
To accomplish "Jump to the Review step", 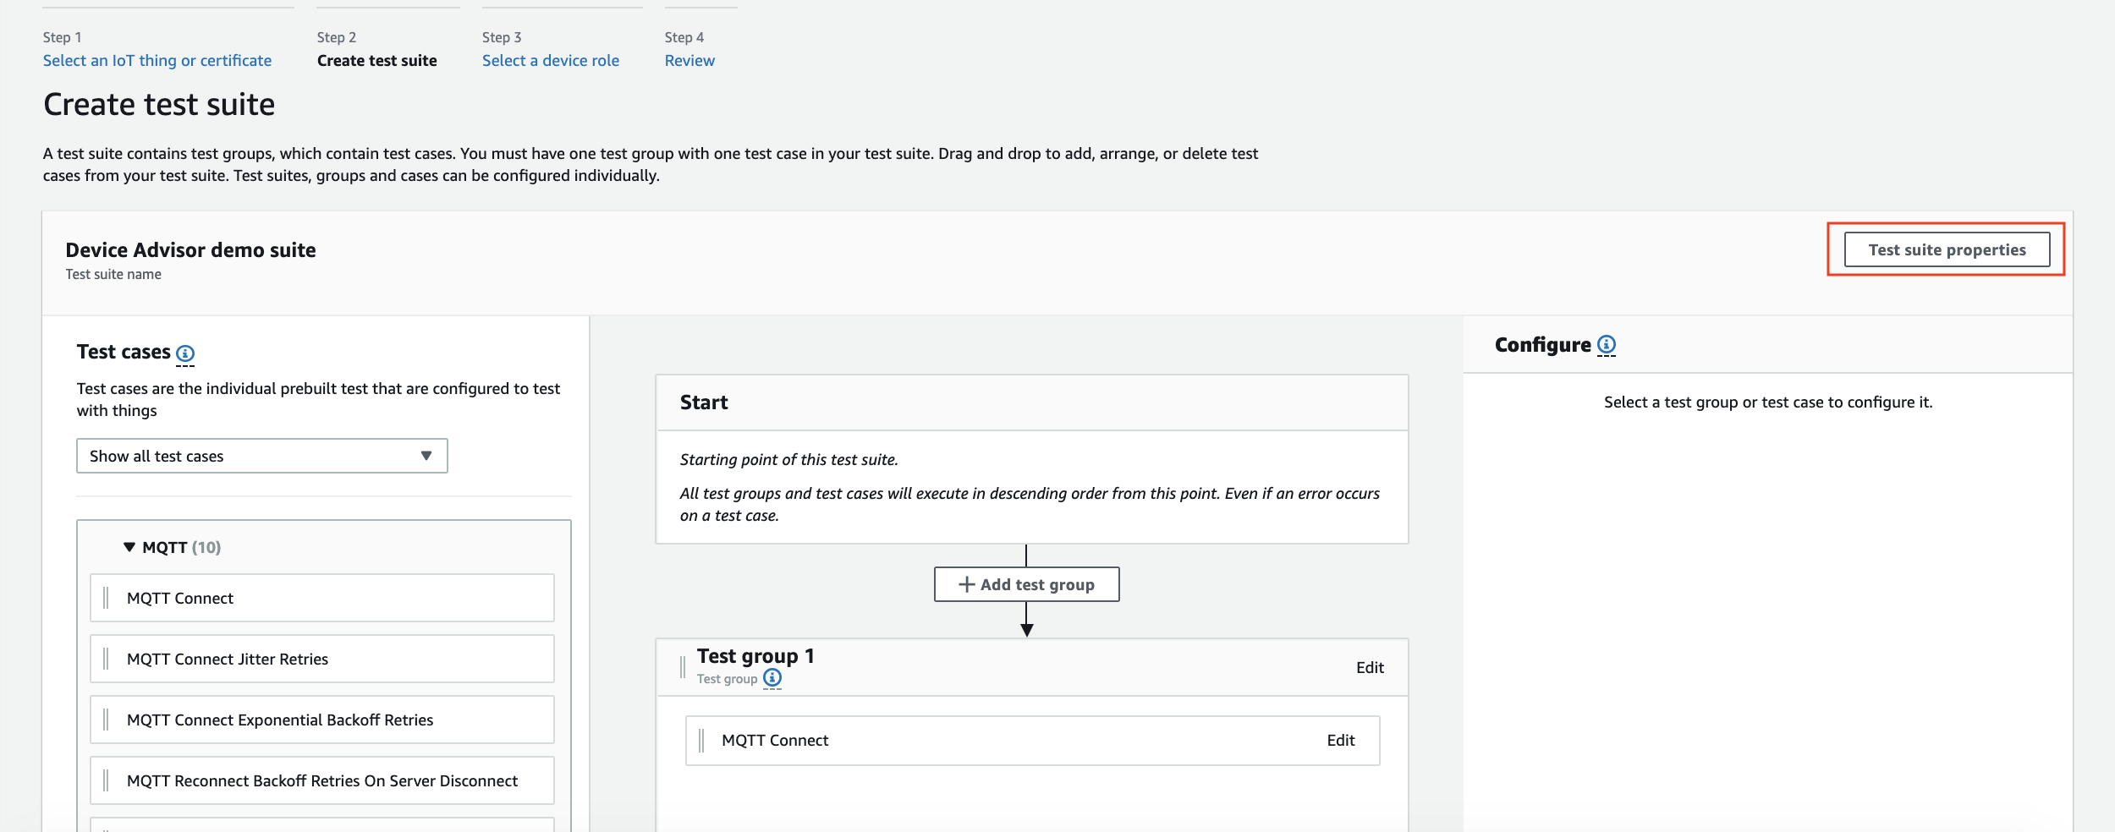I will click(x=689, y=61).
